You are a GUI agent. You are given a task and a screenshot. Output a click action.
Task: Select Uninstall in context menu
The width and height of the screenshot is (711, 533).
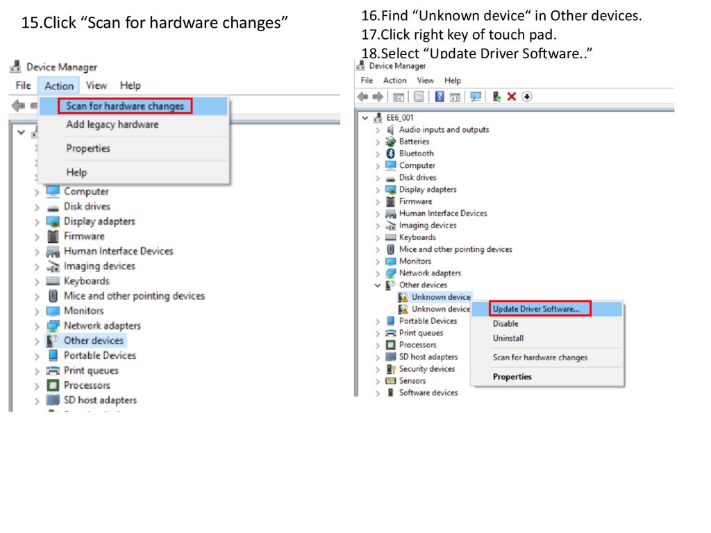(x=508, y=338)
